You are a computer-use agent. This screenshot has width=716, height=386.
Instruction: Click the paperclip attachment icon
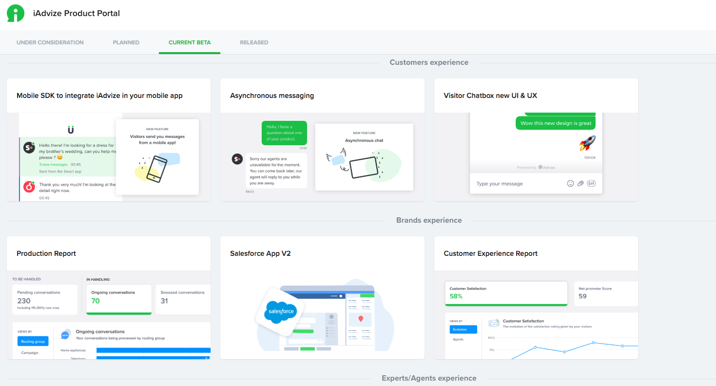tap(581, 183)
